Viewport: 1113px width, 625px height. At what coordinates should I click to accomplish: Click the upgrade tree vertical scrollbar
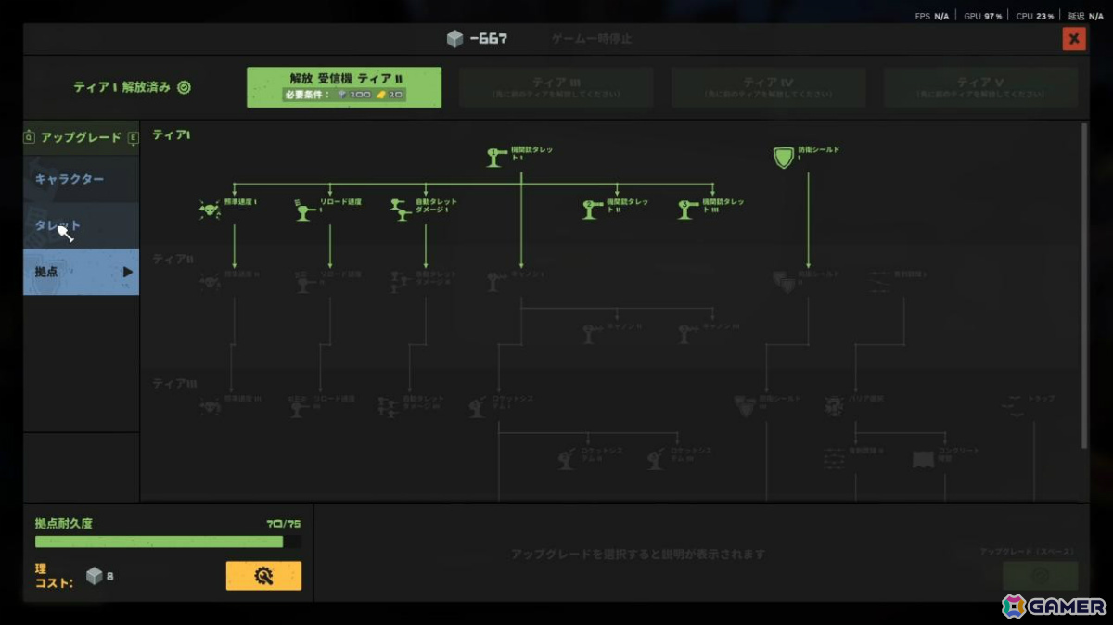(x=1084, y=285)
